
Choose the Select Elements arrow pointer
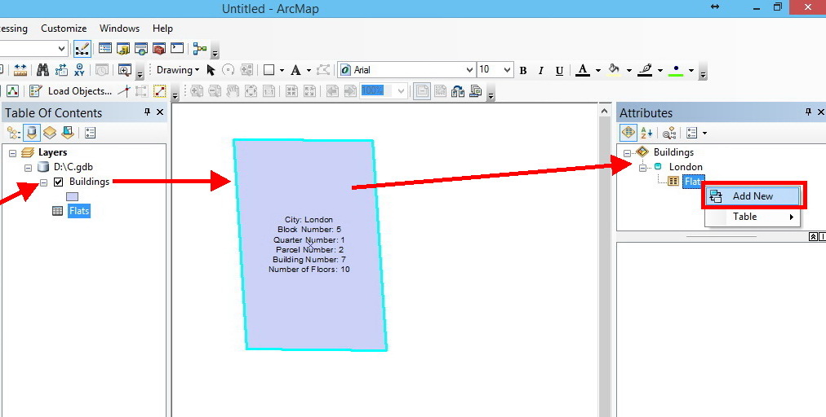(x=211, y=70)
